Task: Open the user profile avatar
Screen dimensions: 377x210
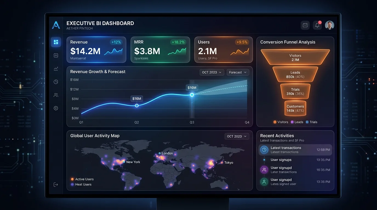Action: click(330, 25)
